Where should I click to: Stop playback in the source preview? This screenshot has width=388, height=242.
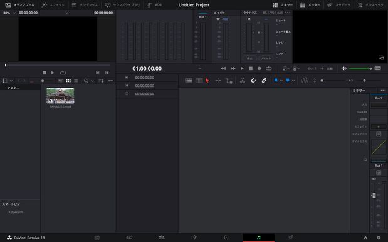point(45,73)
